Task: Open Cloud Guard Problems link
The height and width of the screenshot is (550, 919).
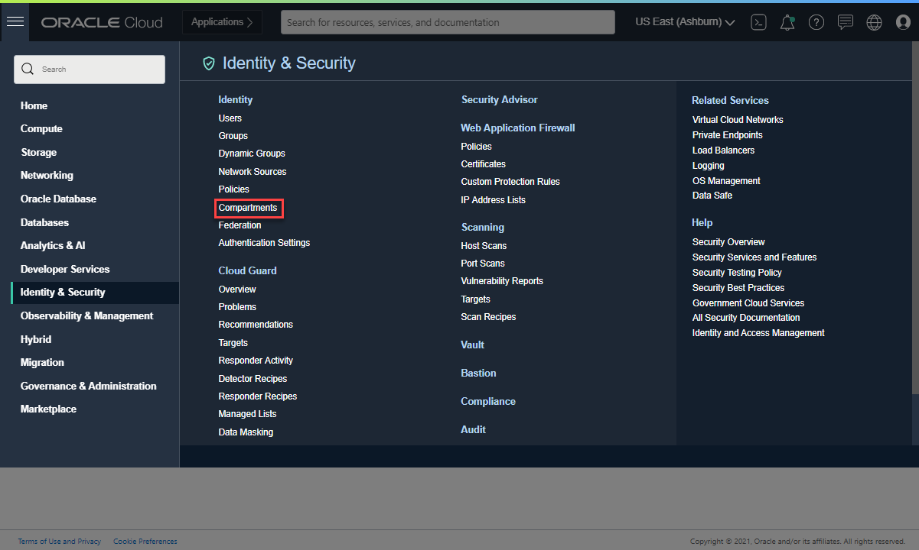Action: pyautogui.click(x=237, y=307)
